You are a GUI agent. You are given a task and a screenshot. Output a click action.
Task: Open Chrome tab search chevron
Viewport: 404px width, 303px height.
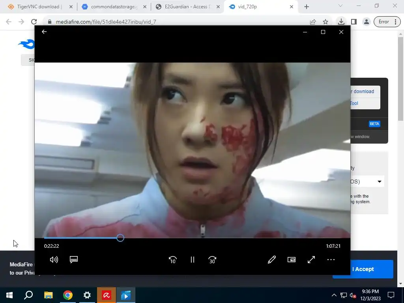(340, 6)
